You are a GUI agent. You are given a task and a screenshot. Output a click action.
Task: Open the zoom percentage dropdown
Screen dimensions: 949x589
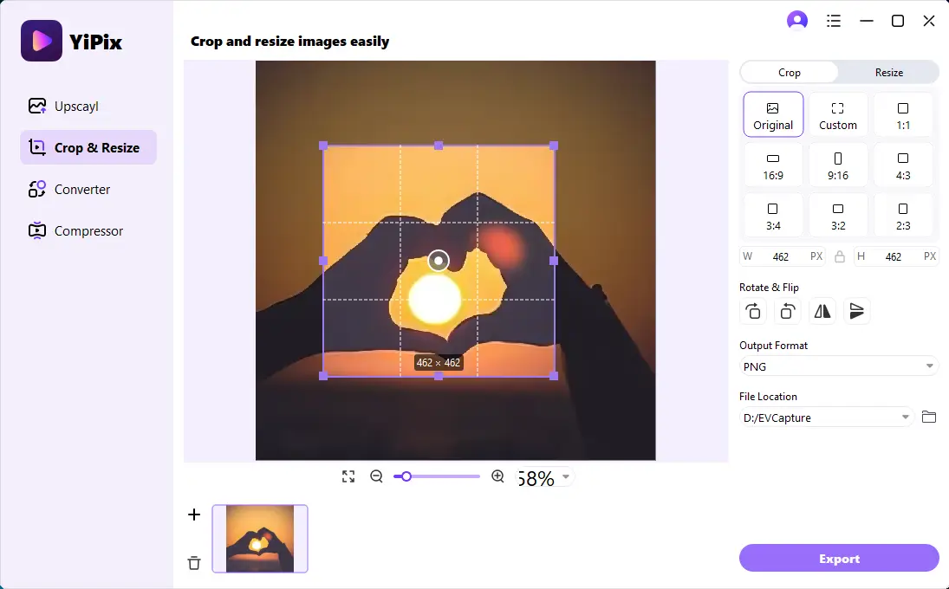click(566, 476)
